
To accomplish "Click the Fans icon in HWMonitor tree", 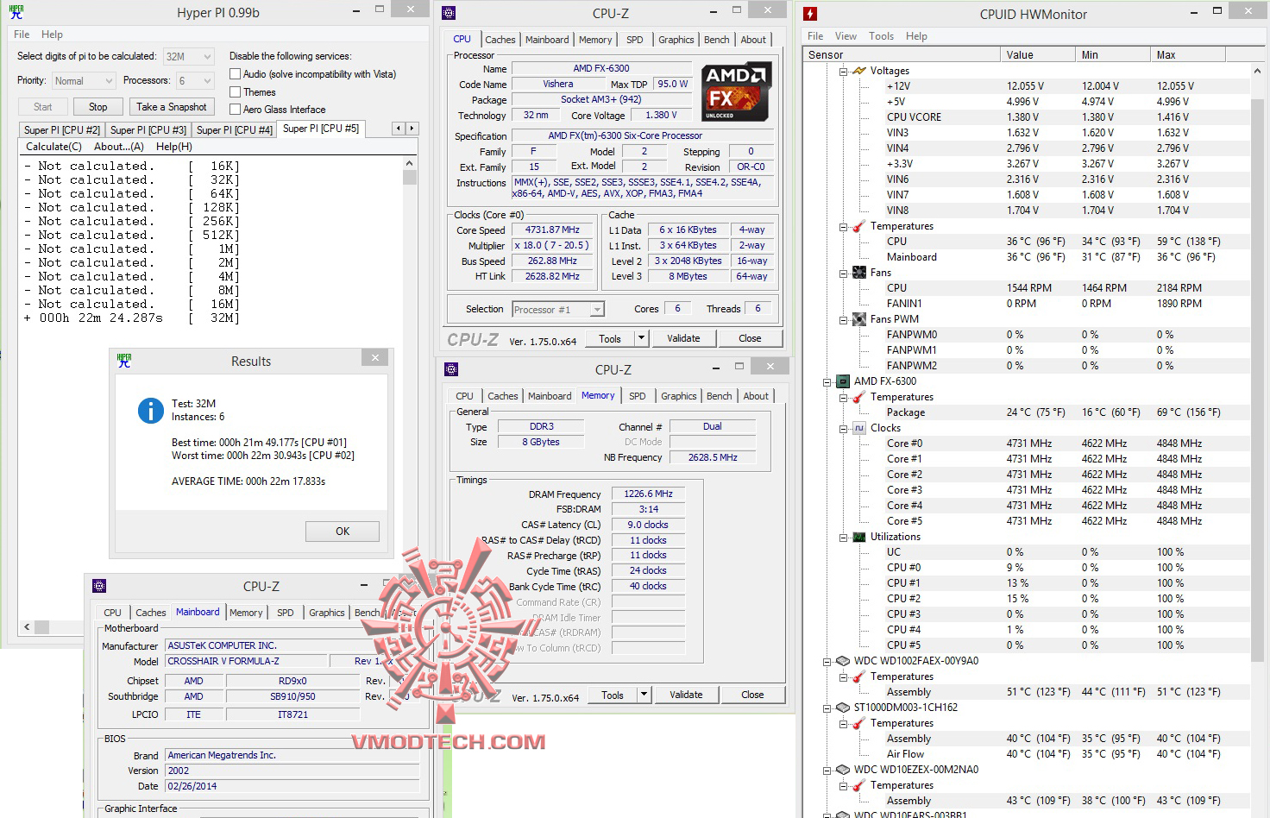I will (859, 273).
